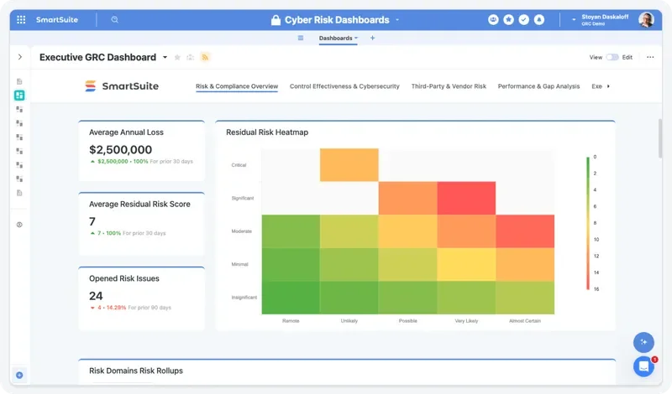This screenshot has height=394, width=672.
Task: Click the heatmap color scale legend bar
Action: pyautogui.click(x=588, y=223)
